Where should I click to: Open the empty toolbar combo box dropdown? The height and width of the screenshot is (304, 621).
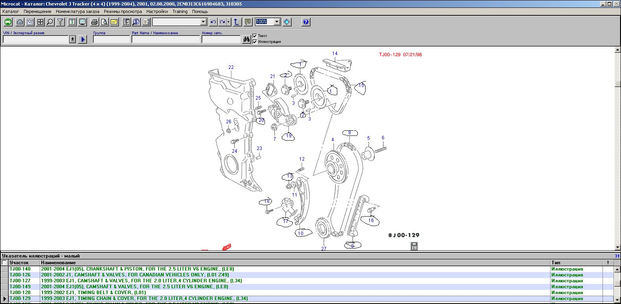203,22
